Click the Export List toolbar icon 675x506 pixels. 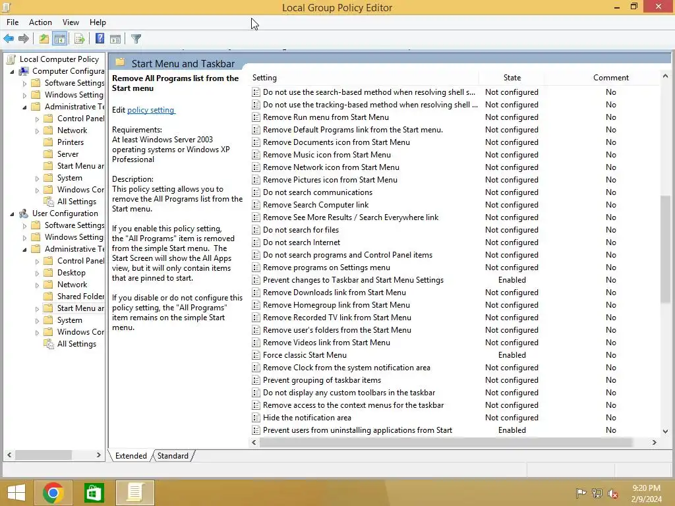click(79, 39)
